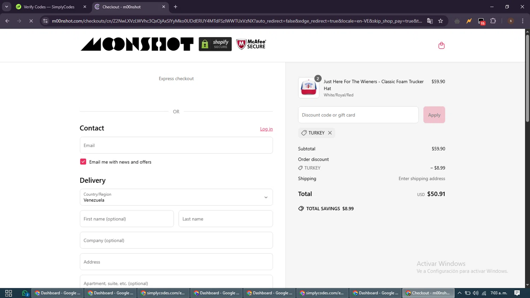Click the greyed-out extension icon beside the star
530x298 pixels.
[x=457, y=21]
